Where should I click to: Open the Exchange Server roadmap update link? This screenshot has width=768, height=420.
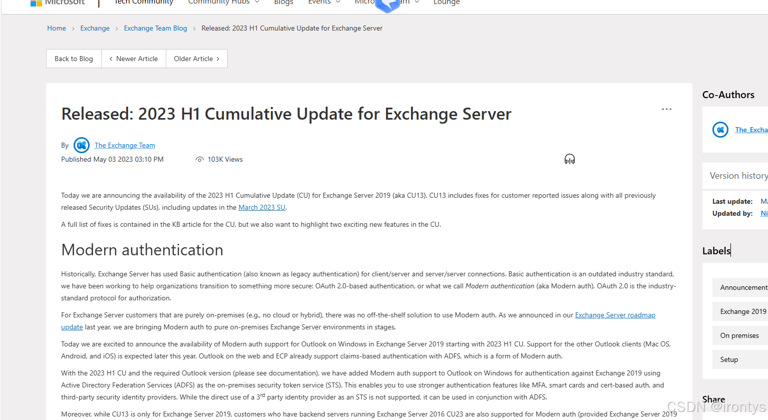pos(615,315)
